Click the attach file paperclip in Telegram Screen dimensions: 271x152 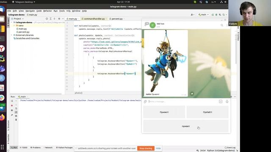click(x=145, y=102)
